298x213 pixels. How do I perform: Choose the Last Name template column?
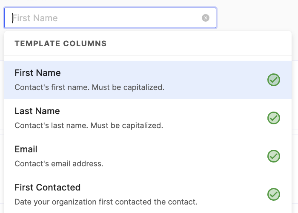[37, 111]
